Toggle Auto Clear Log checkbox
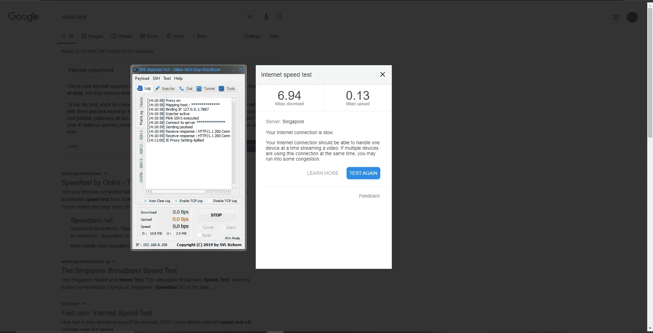The image size is (653, 333). coord(145,201)
